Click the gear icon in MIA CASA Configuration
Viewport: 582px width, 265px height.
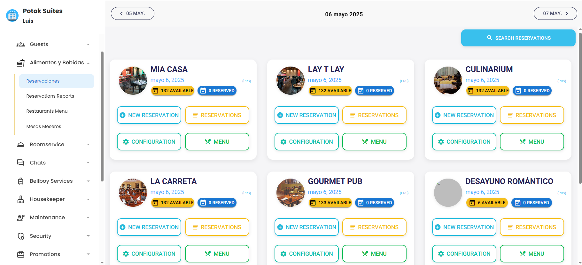tap(126, 142)
